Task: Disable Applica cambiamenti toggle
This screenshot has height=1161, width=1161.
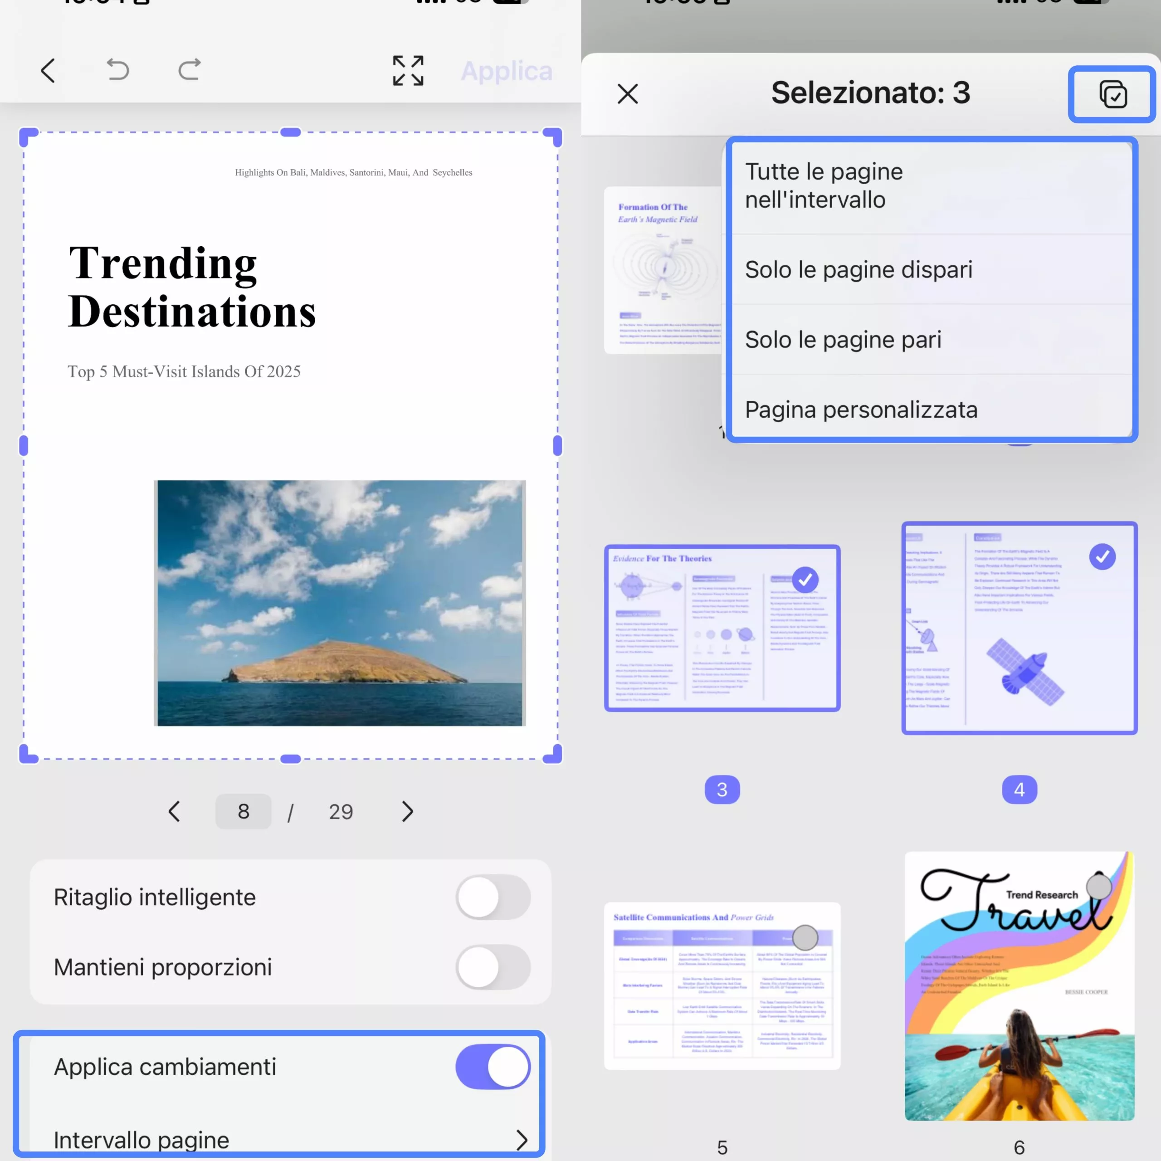Action: tap(493, 1067)
